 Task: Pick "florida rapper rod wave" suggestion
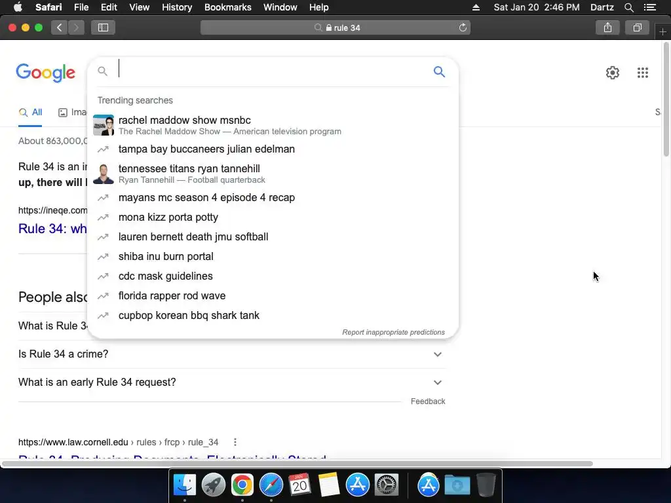coord(273,296)
